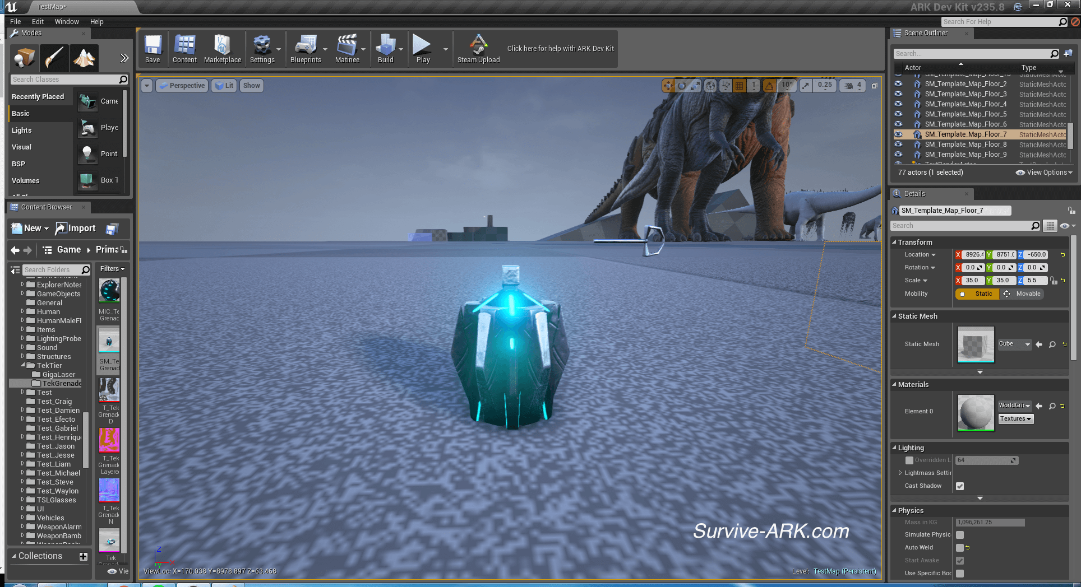This screenshot has width=1081, height=587.
Task: Set mobility to Static
Action: [x=977, y=294]
